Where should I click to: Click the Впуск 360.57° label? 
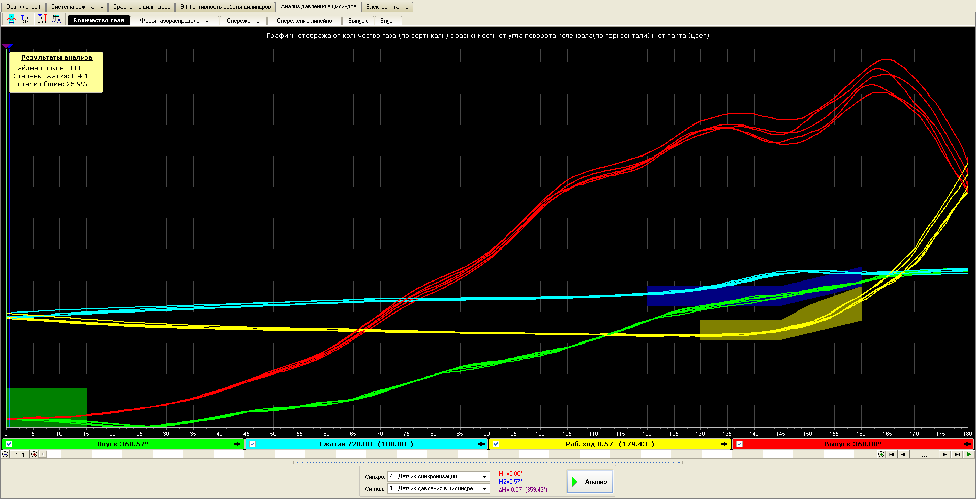click(123, 444)
